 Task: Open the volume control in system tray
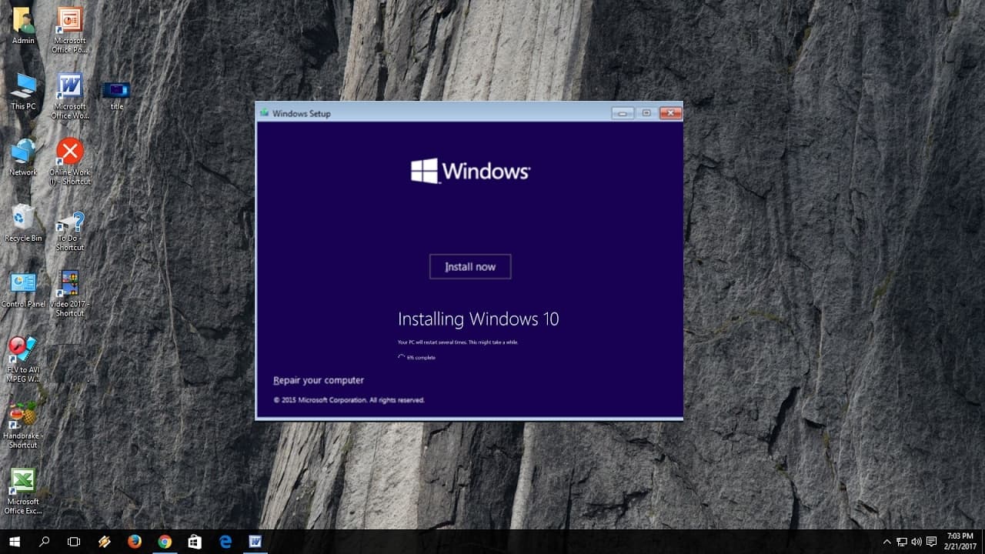point(916,542)
